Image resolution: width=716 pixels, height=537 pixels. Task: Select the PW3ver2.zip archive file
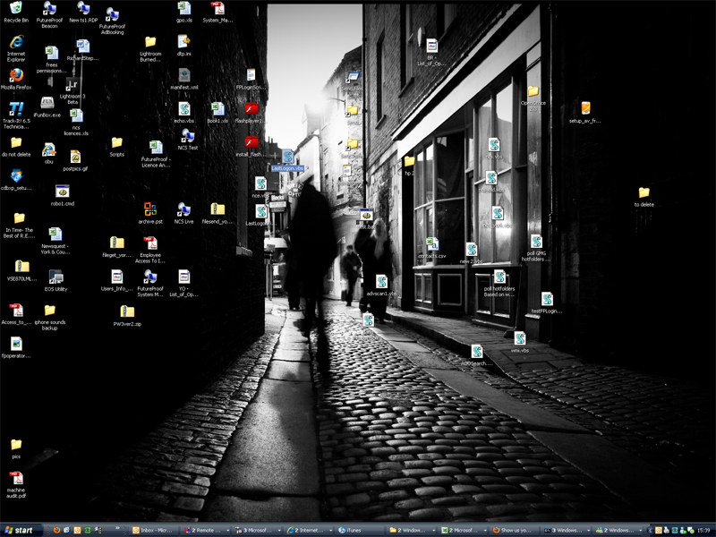pyautogui.click(x=125, y=312)
